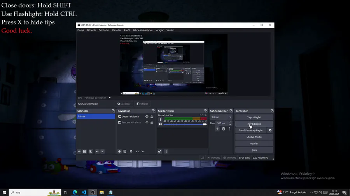Click the Özellikler properties button
Screen dimensions: 350x196
[x=124, y=104]
